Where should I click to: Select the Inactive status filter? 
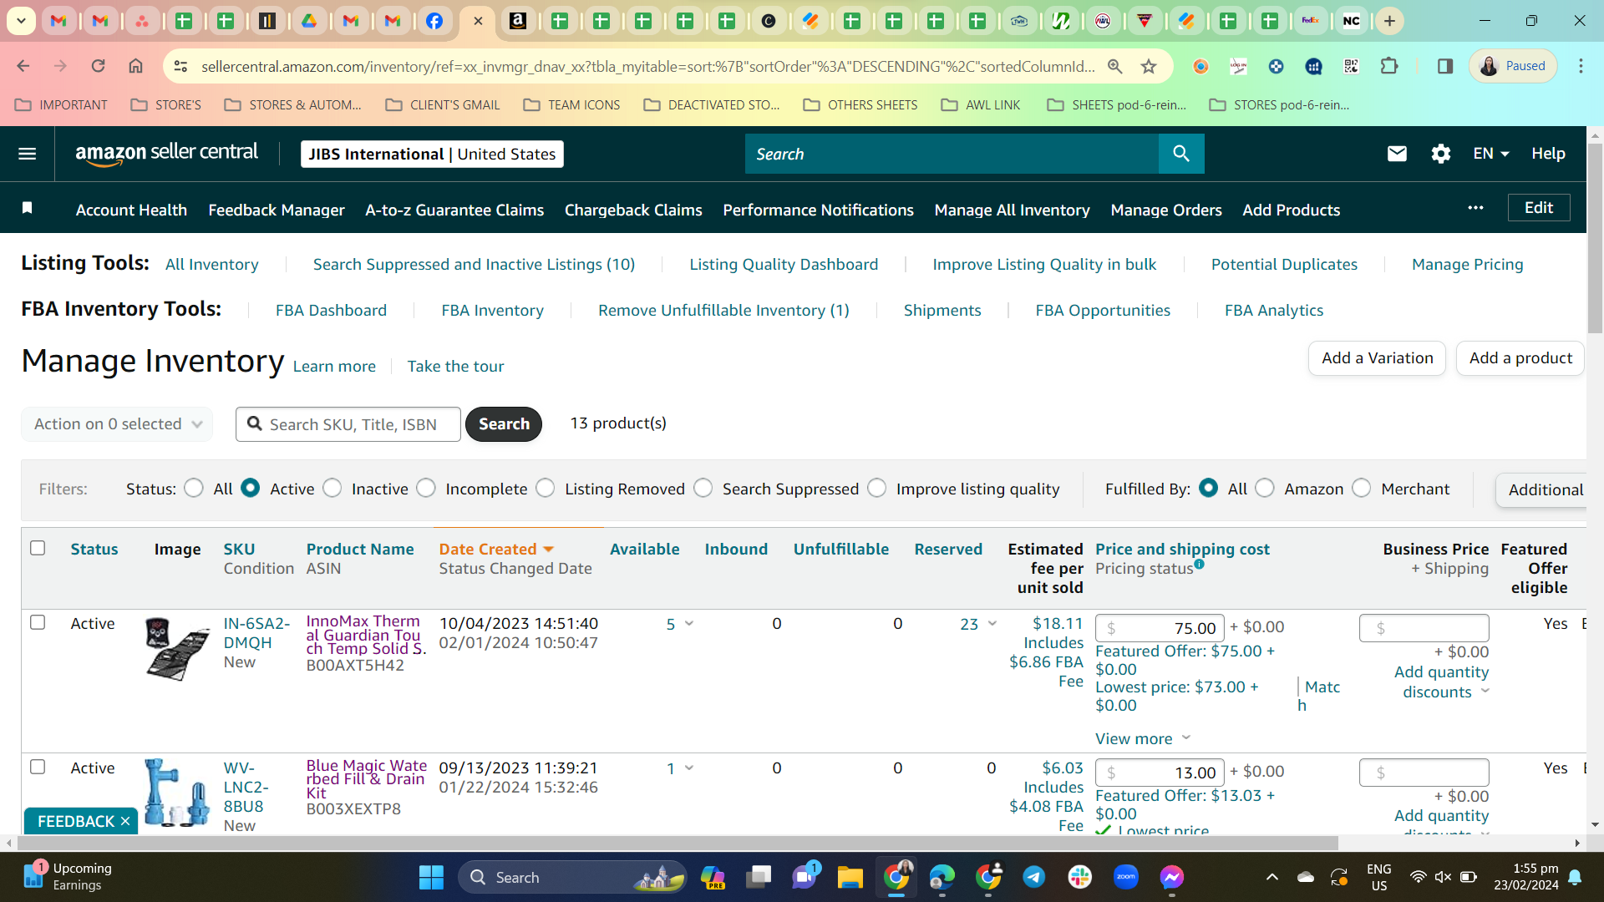[x=332, y=488]
